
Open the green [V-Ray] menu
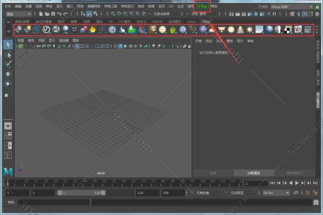[202, 6]
